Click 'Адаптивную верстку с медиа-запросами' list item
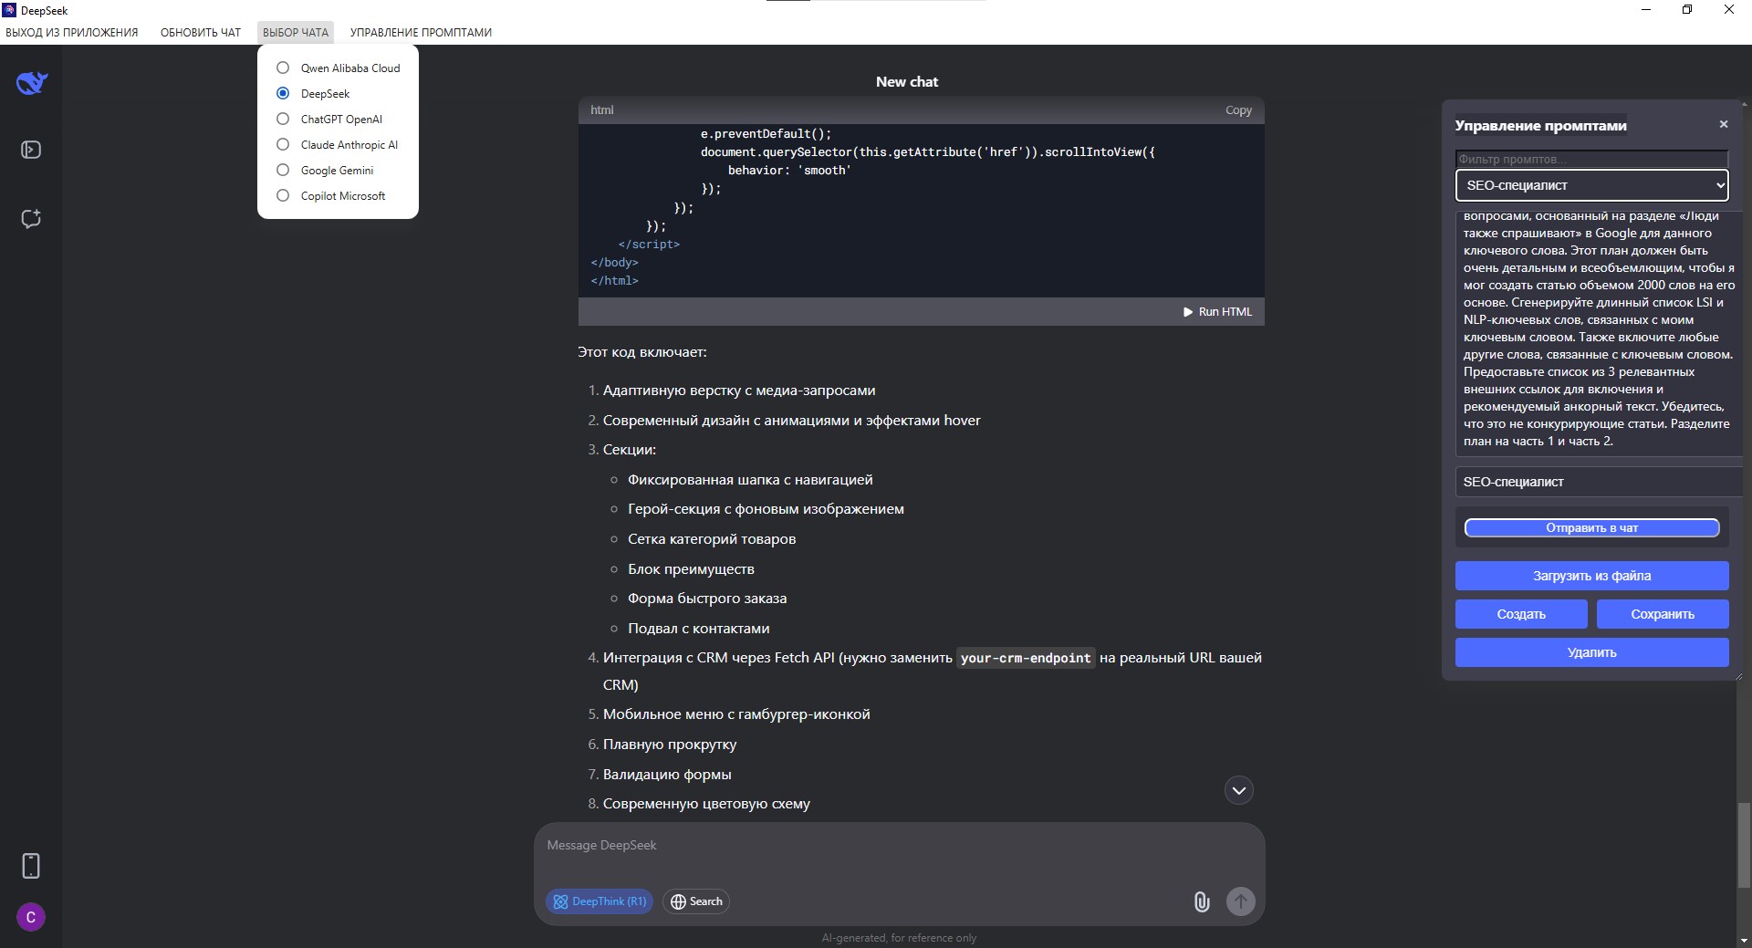The width and height of the screenshot is (1752, 948). (739, 391)
